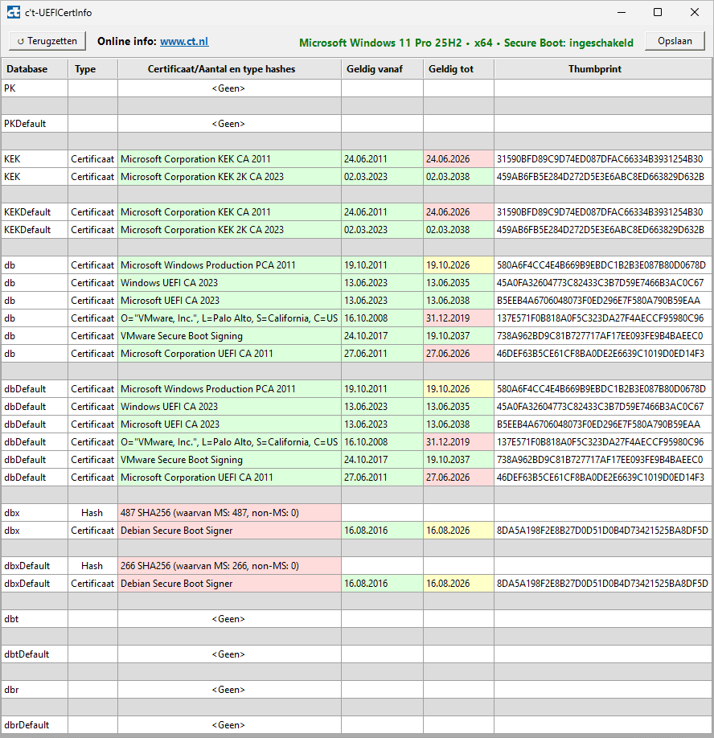The image size is (714, 738).
Task: Click the Secure Boot: ingeschakeld status text
Action: [568, 43]
